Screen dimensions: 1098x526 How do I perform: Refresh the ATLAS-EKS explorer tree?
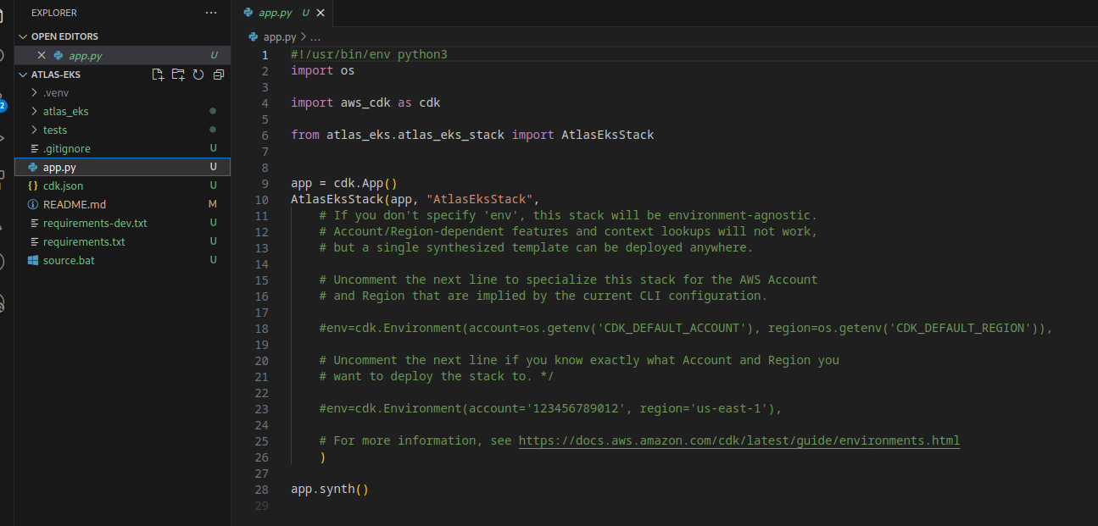[198, 75]
